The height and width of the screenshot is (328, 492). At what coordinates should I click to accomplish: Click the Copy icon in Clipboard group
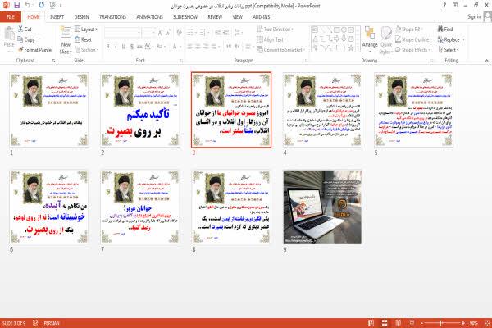click(20, 39)
